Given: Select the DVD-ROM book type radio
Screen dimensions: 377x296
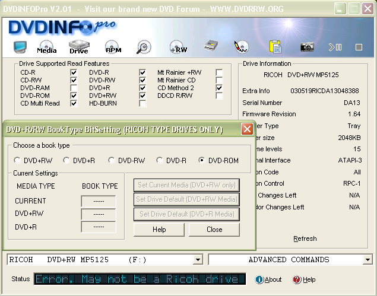Looking at the screenshot, I should point(201,160).
